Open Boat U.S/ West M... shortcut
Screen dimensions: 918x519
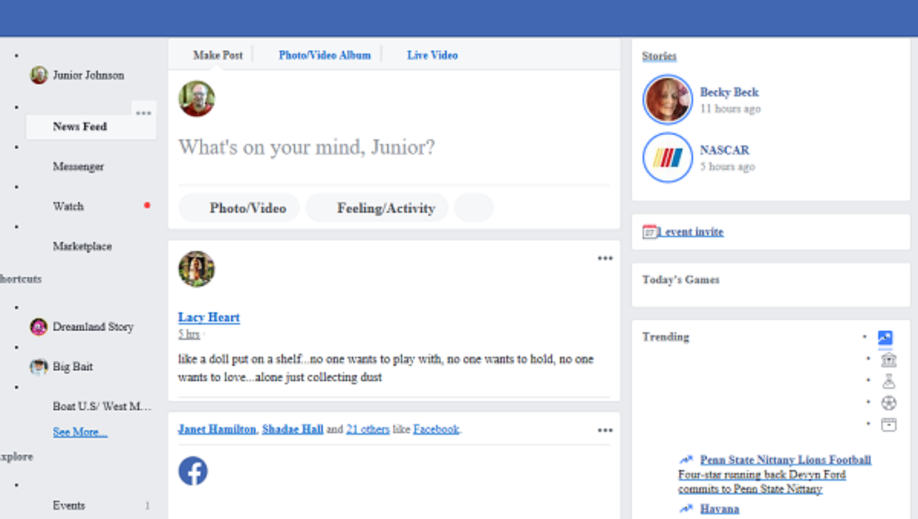(x=102, y=406)
